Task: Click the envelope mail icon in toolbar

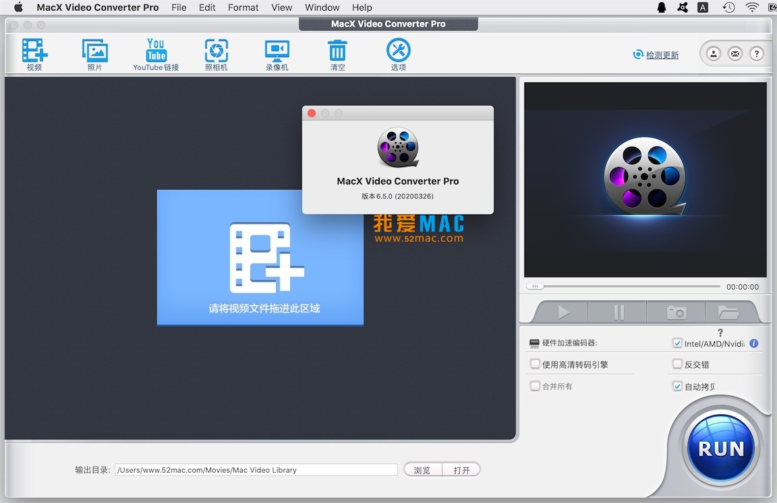Action: pos(735,53)
